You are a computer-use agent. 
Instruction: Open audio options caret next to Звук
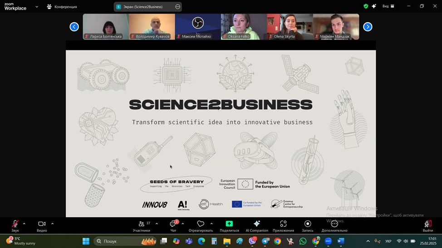[24, 224]
